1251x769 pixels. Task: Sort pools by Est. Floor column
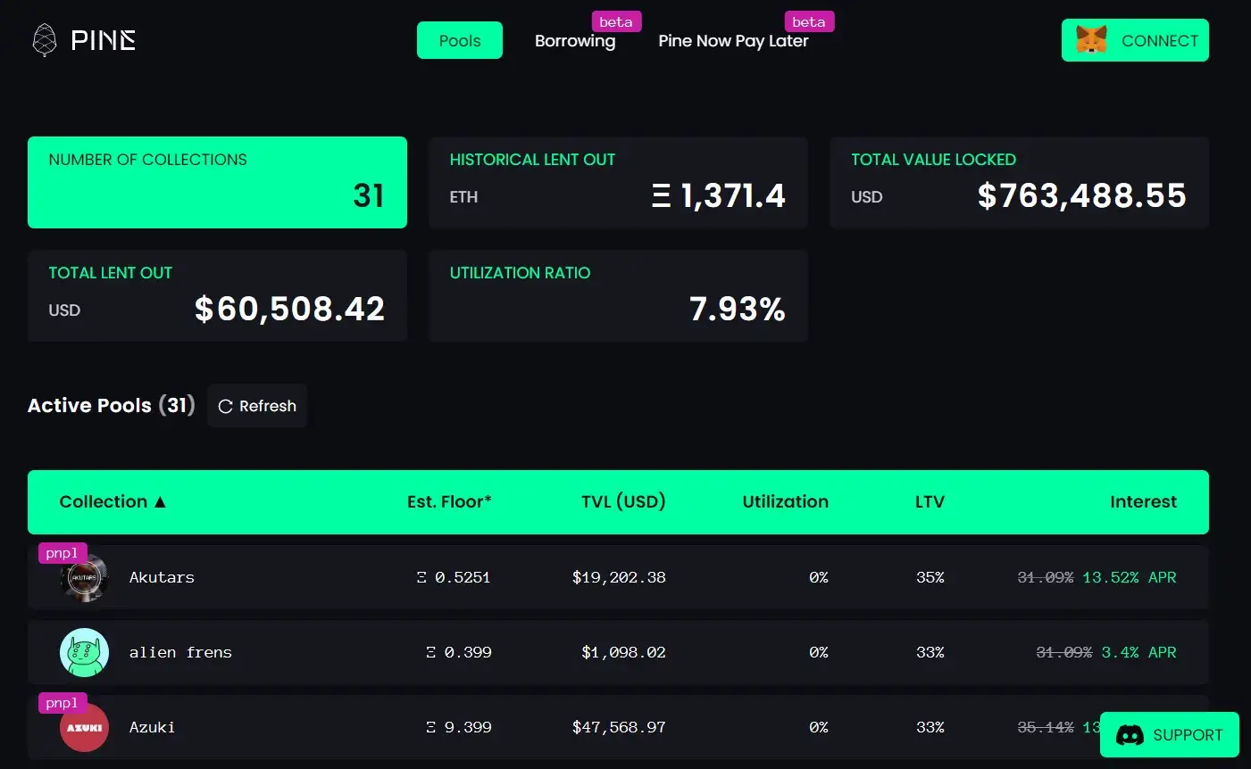pos(449,502)
